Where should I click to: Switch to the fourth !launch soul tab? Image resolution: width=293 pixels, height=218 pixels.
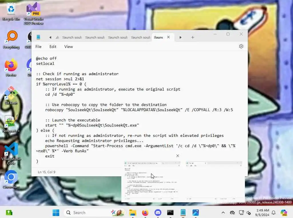point(141,37)
